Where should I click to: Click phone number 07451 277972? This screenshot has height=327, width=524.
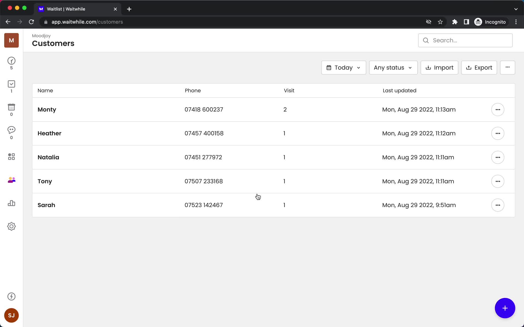click(x=203, y=157)
